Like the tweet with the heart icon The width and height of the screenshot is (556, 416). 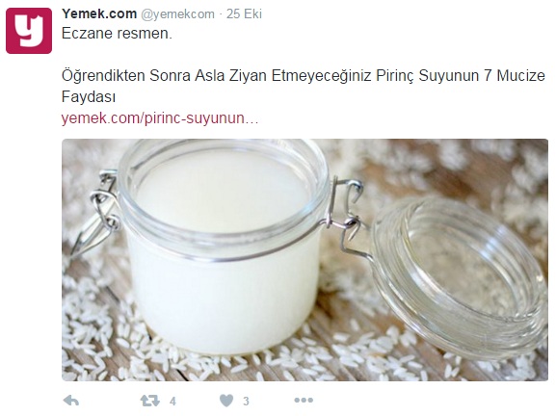pos(226,401)
